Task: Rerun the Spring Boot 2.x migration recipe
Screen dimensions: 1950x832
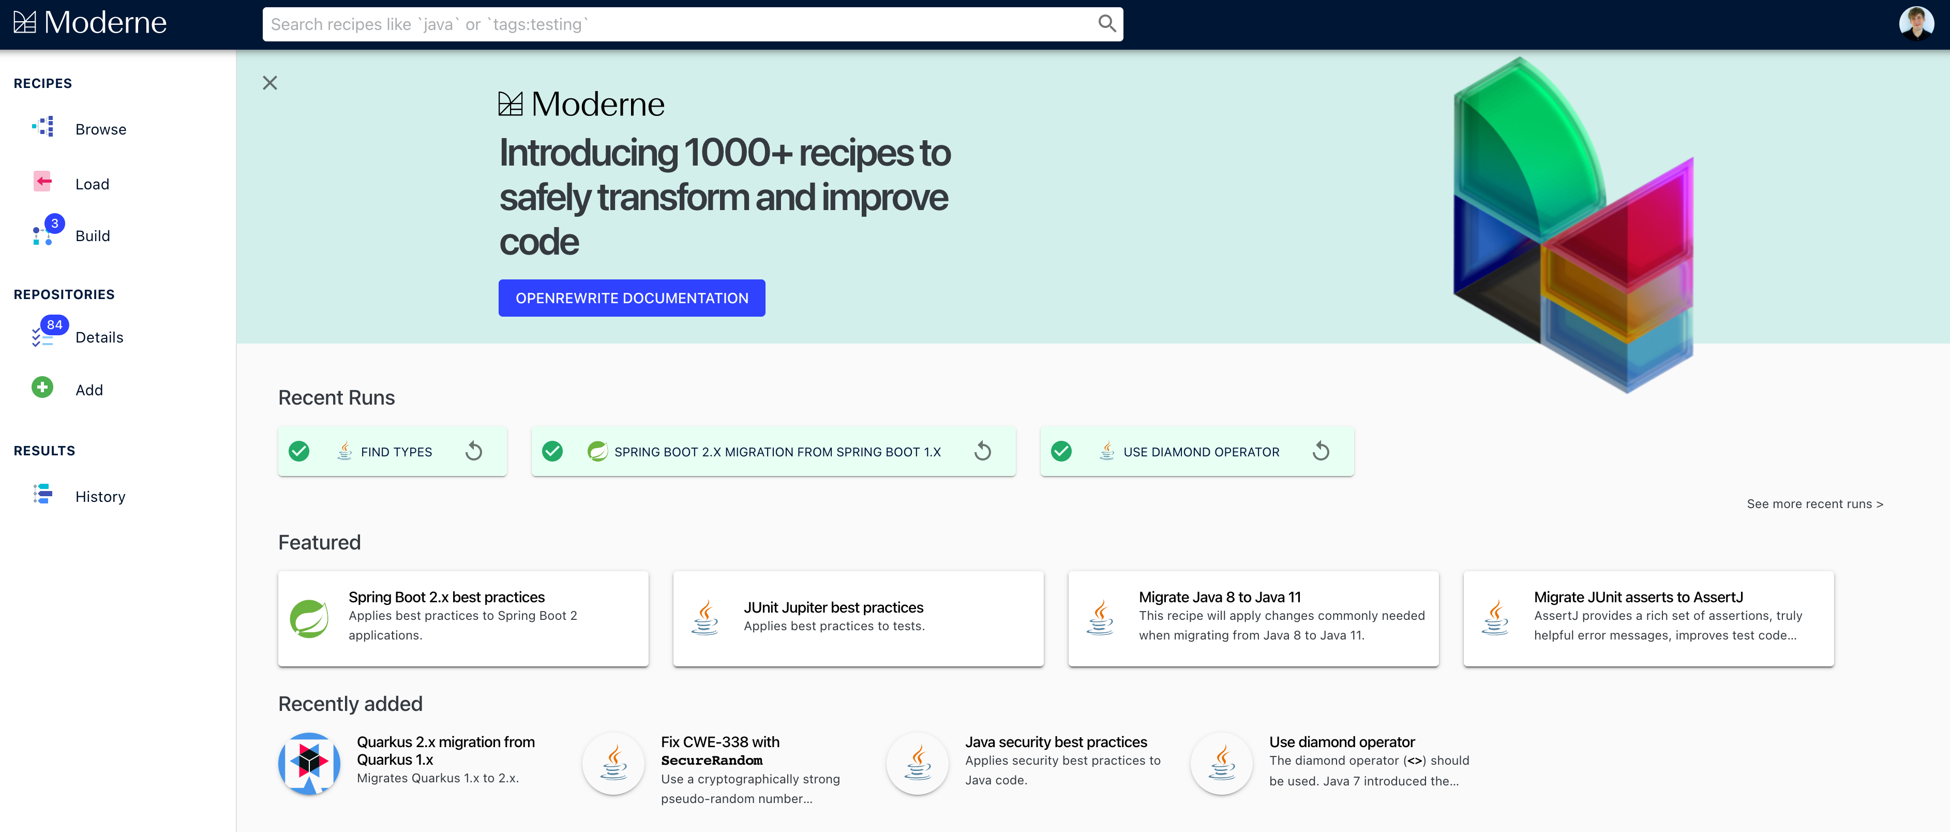Action: pyautogui.click(x=983, y=451)
